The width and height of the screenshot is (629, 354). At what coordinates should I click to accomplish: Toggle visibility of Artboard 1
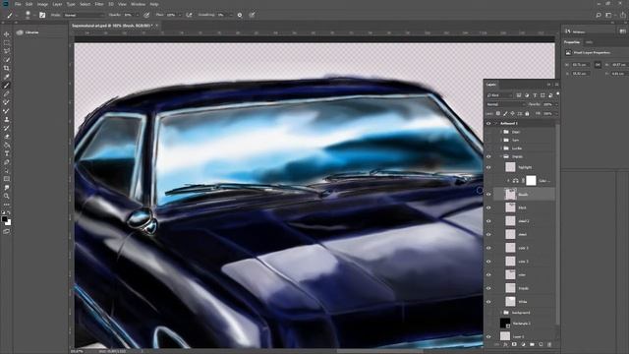tap(488, 124)
